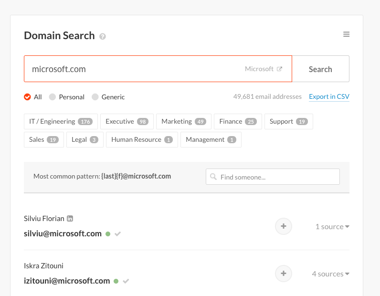The height and width of the screenshot is (296, 380).
Task: Click Export in CSV link
Action: click(329, 97)
